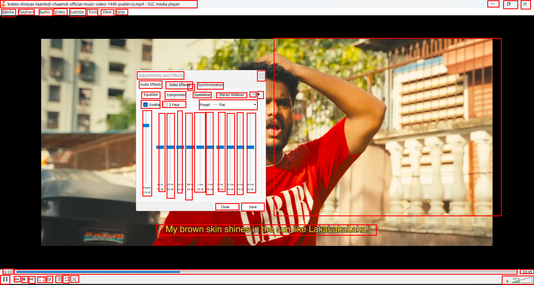Stop playback with the stop button
Viewport: 534px width, 285px height.
click(24, 279)
